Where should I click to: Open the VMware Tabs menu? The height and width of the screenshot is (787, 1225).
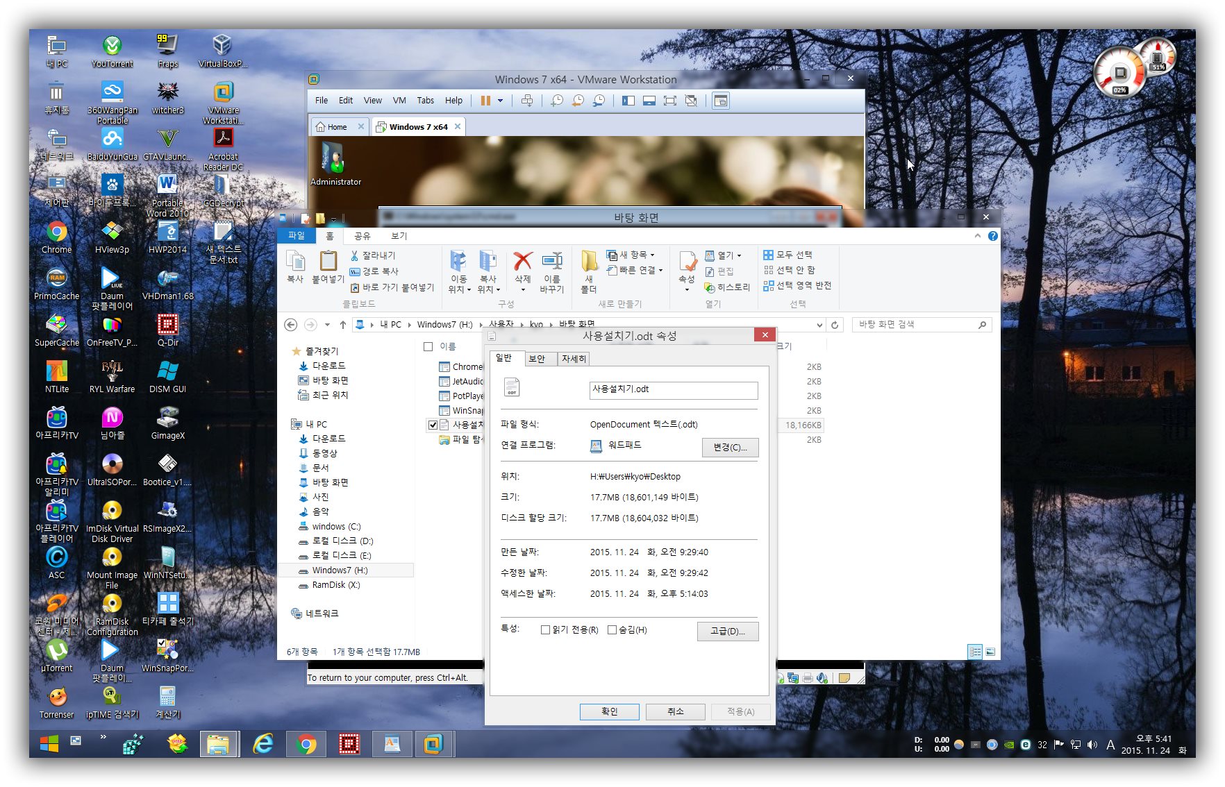[x=426, y=101]
